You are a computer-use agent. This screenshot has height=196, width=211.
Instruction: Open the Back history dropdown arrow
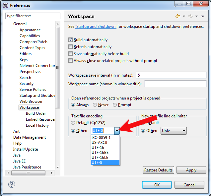coord(184,16)
